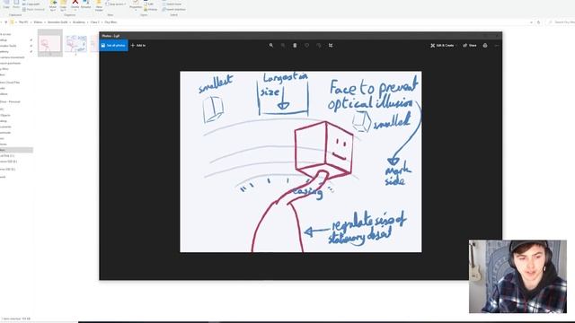This screenshot has height=323, width=575.
Task: Click Select none in Explorer ribbon
Action: pos(172,4)
